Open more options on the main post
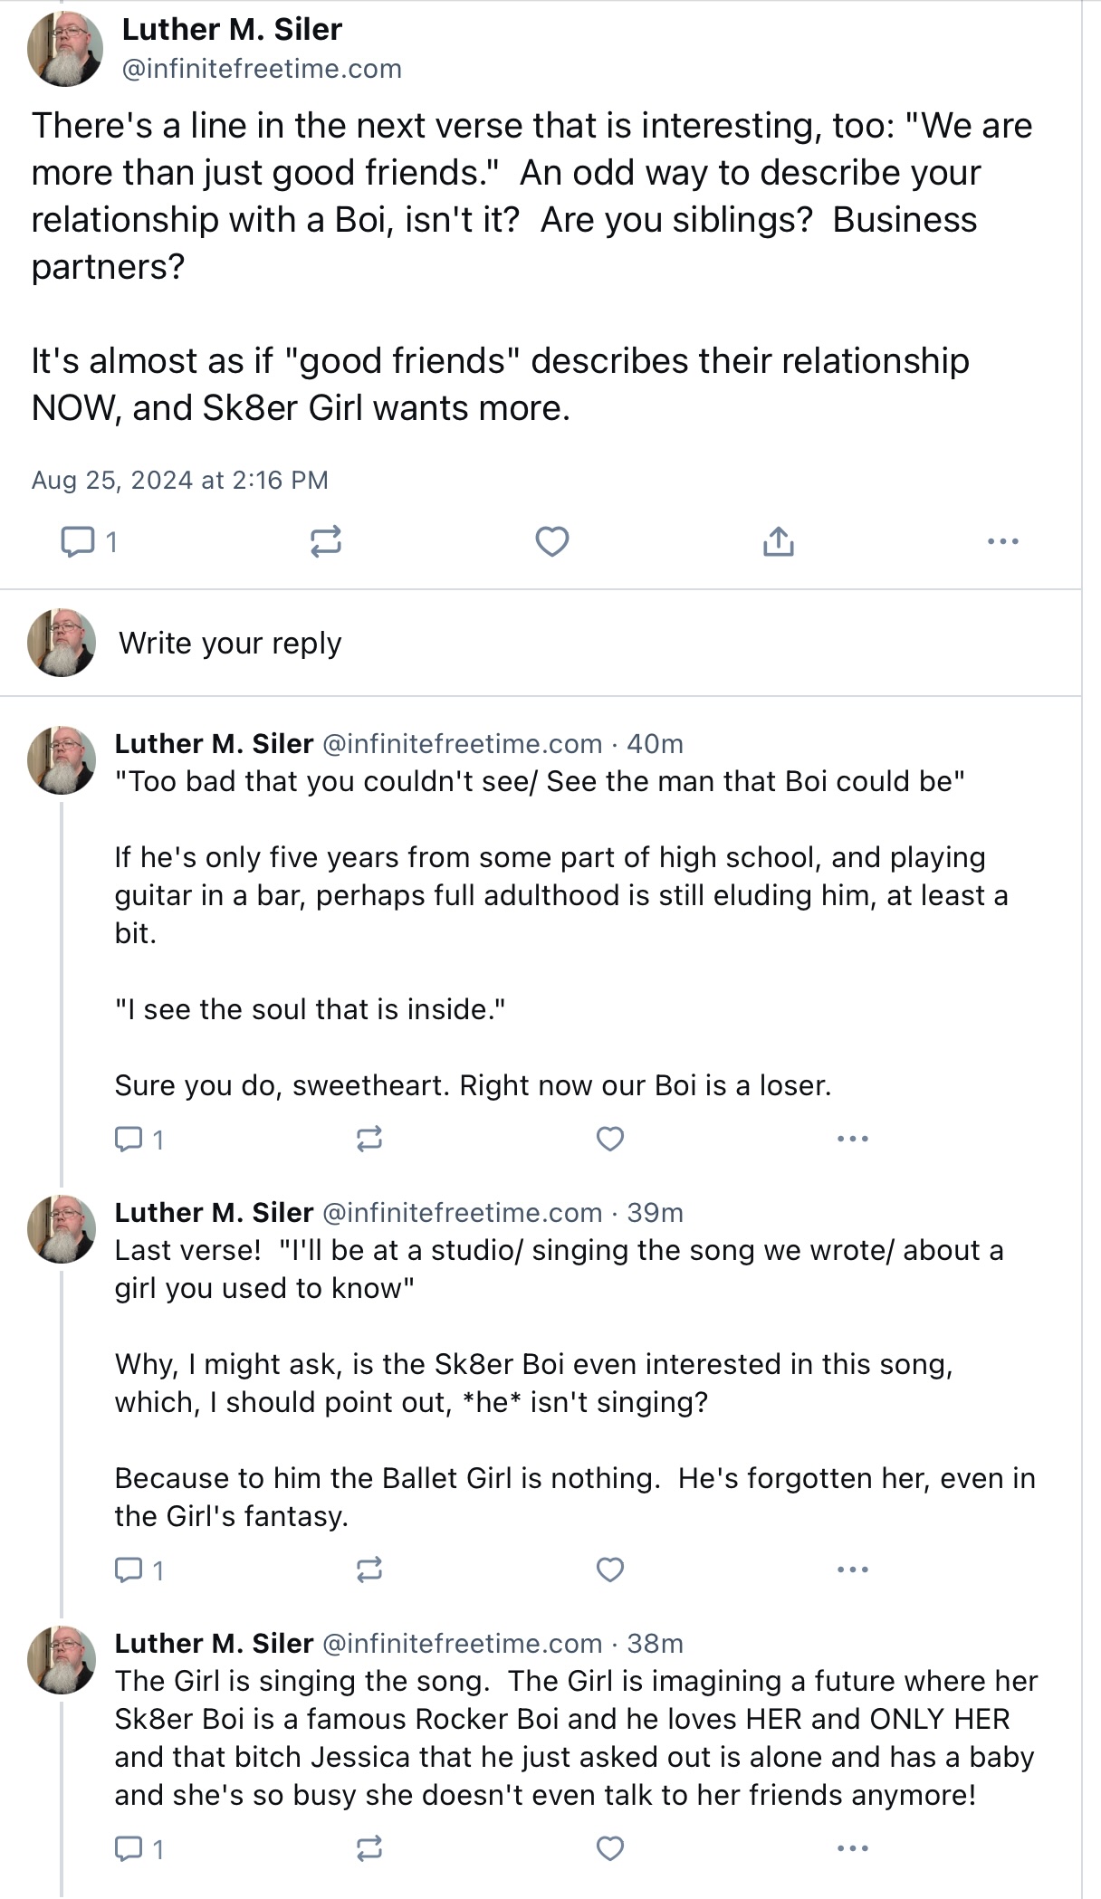Viewport: 1101px width, 1899px height. pyautogui.click(x=1003, y=541)
